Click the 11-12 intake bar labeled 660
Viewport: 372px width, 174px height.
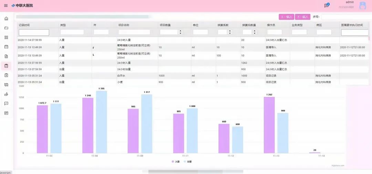coord(224,138)
